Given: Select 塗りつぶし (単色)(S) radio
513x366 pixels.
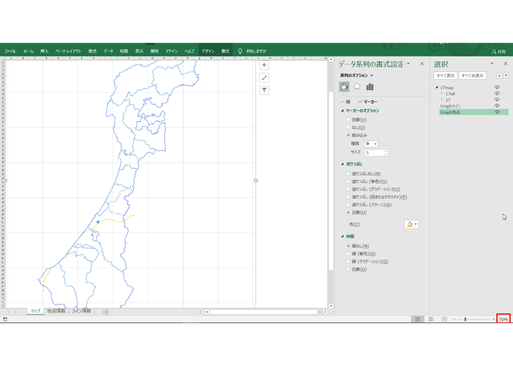Looking at the screenshot, I should click(x=349, y=181).
